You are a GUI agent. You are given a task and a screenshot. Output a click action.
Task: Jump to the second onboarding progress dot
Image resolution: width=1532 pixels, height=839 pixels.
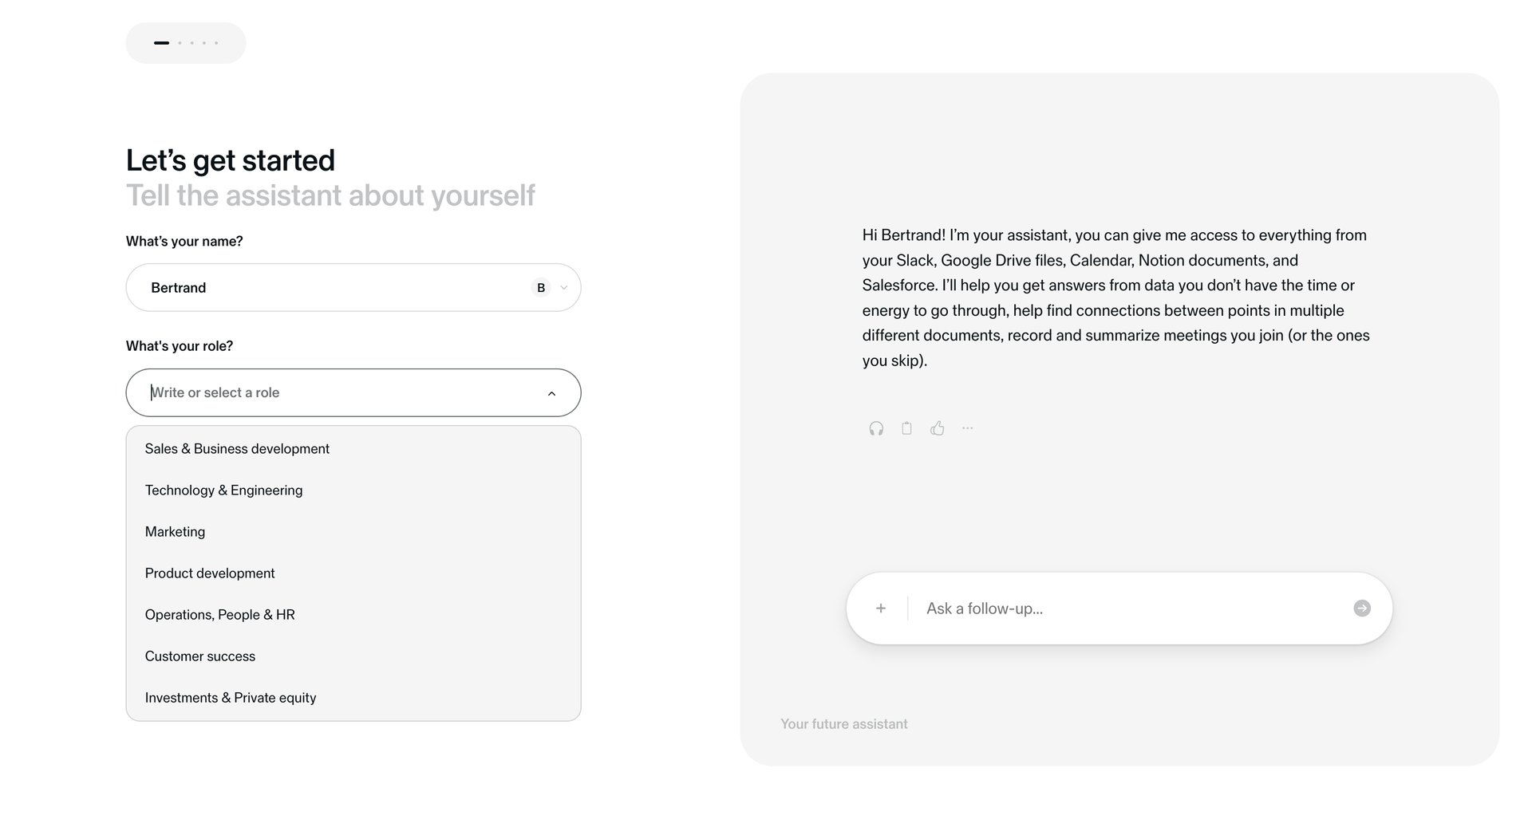pyautogui.click(x=180, y=42)
